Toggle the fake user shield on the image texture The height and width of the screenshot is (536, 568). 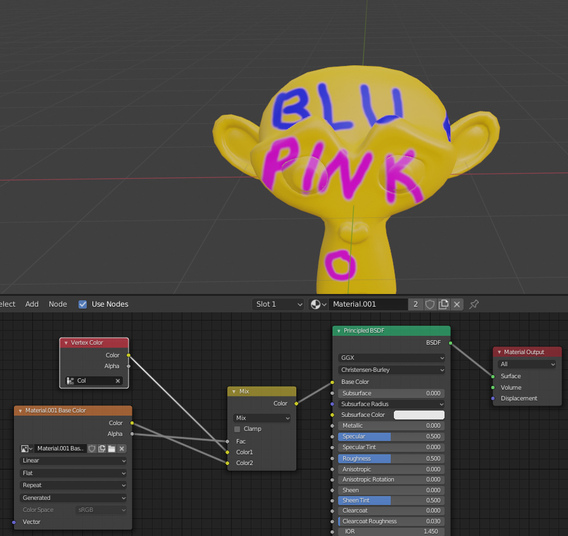pos(92,448)
